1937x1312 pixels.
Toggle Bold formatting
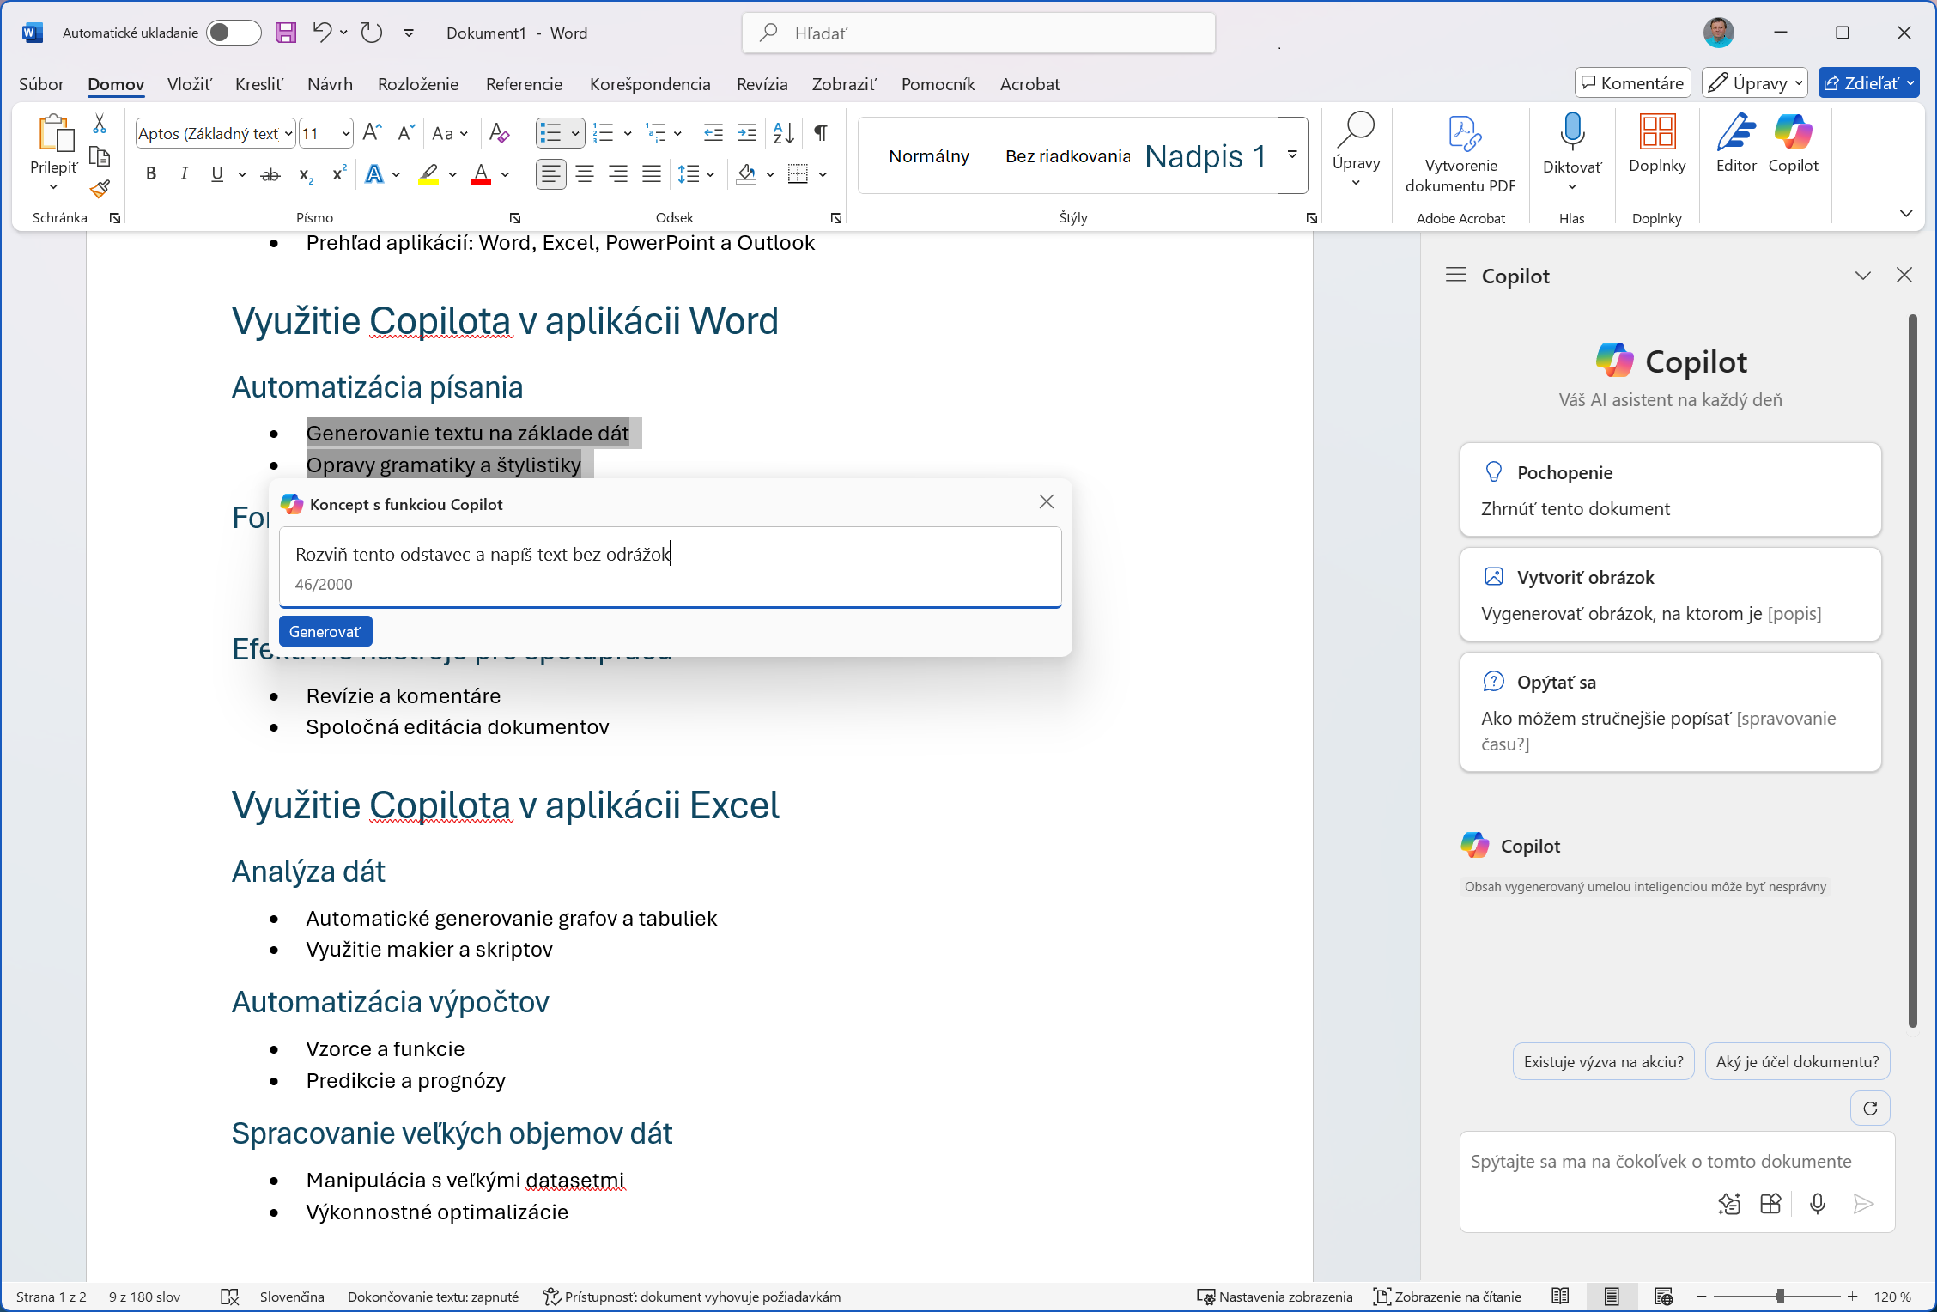[151, 174]
